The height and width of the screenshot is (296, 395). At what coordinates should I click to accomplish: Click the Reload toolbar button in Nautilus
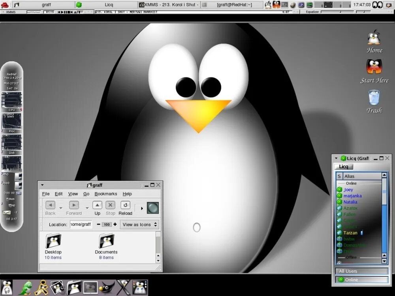click(125, 208)
